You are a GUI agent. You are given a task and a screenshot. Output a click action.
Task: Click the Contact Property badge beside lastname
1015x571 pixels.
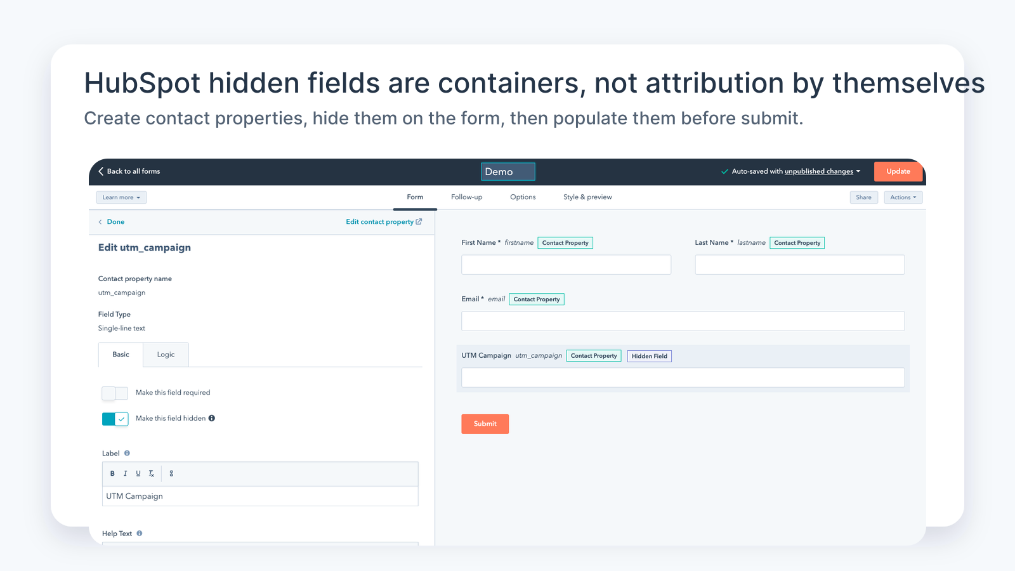pyautogui.click(x=797, y=243)
